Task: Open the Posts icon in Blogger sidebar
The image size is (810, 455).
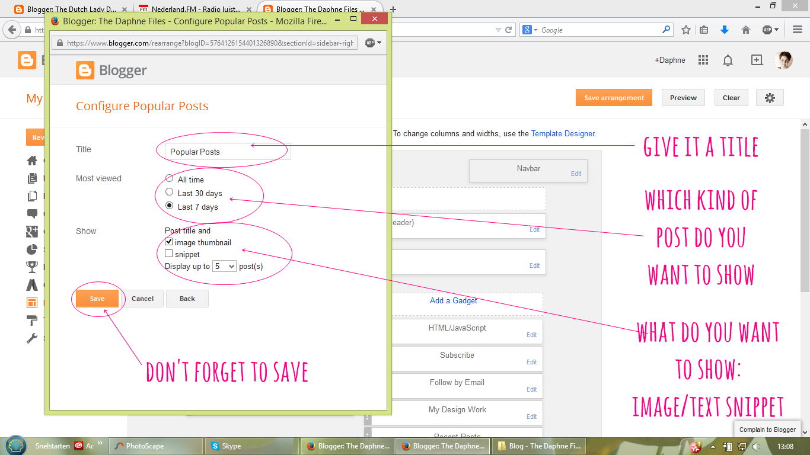Action: [x=32, y=178]
